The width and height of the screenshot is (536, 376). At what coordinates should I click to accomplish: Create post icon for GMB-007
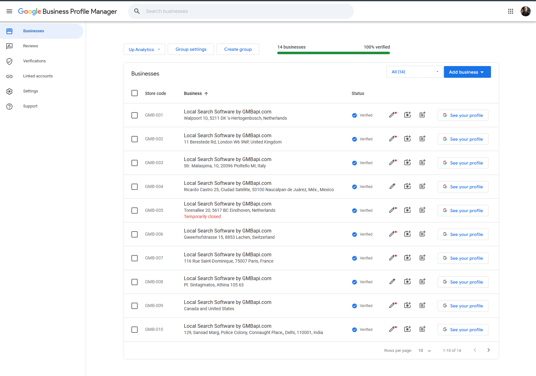point(422,258)
